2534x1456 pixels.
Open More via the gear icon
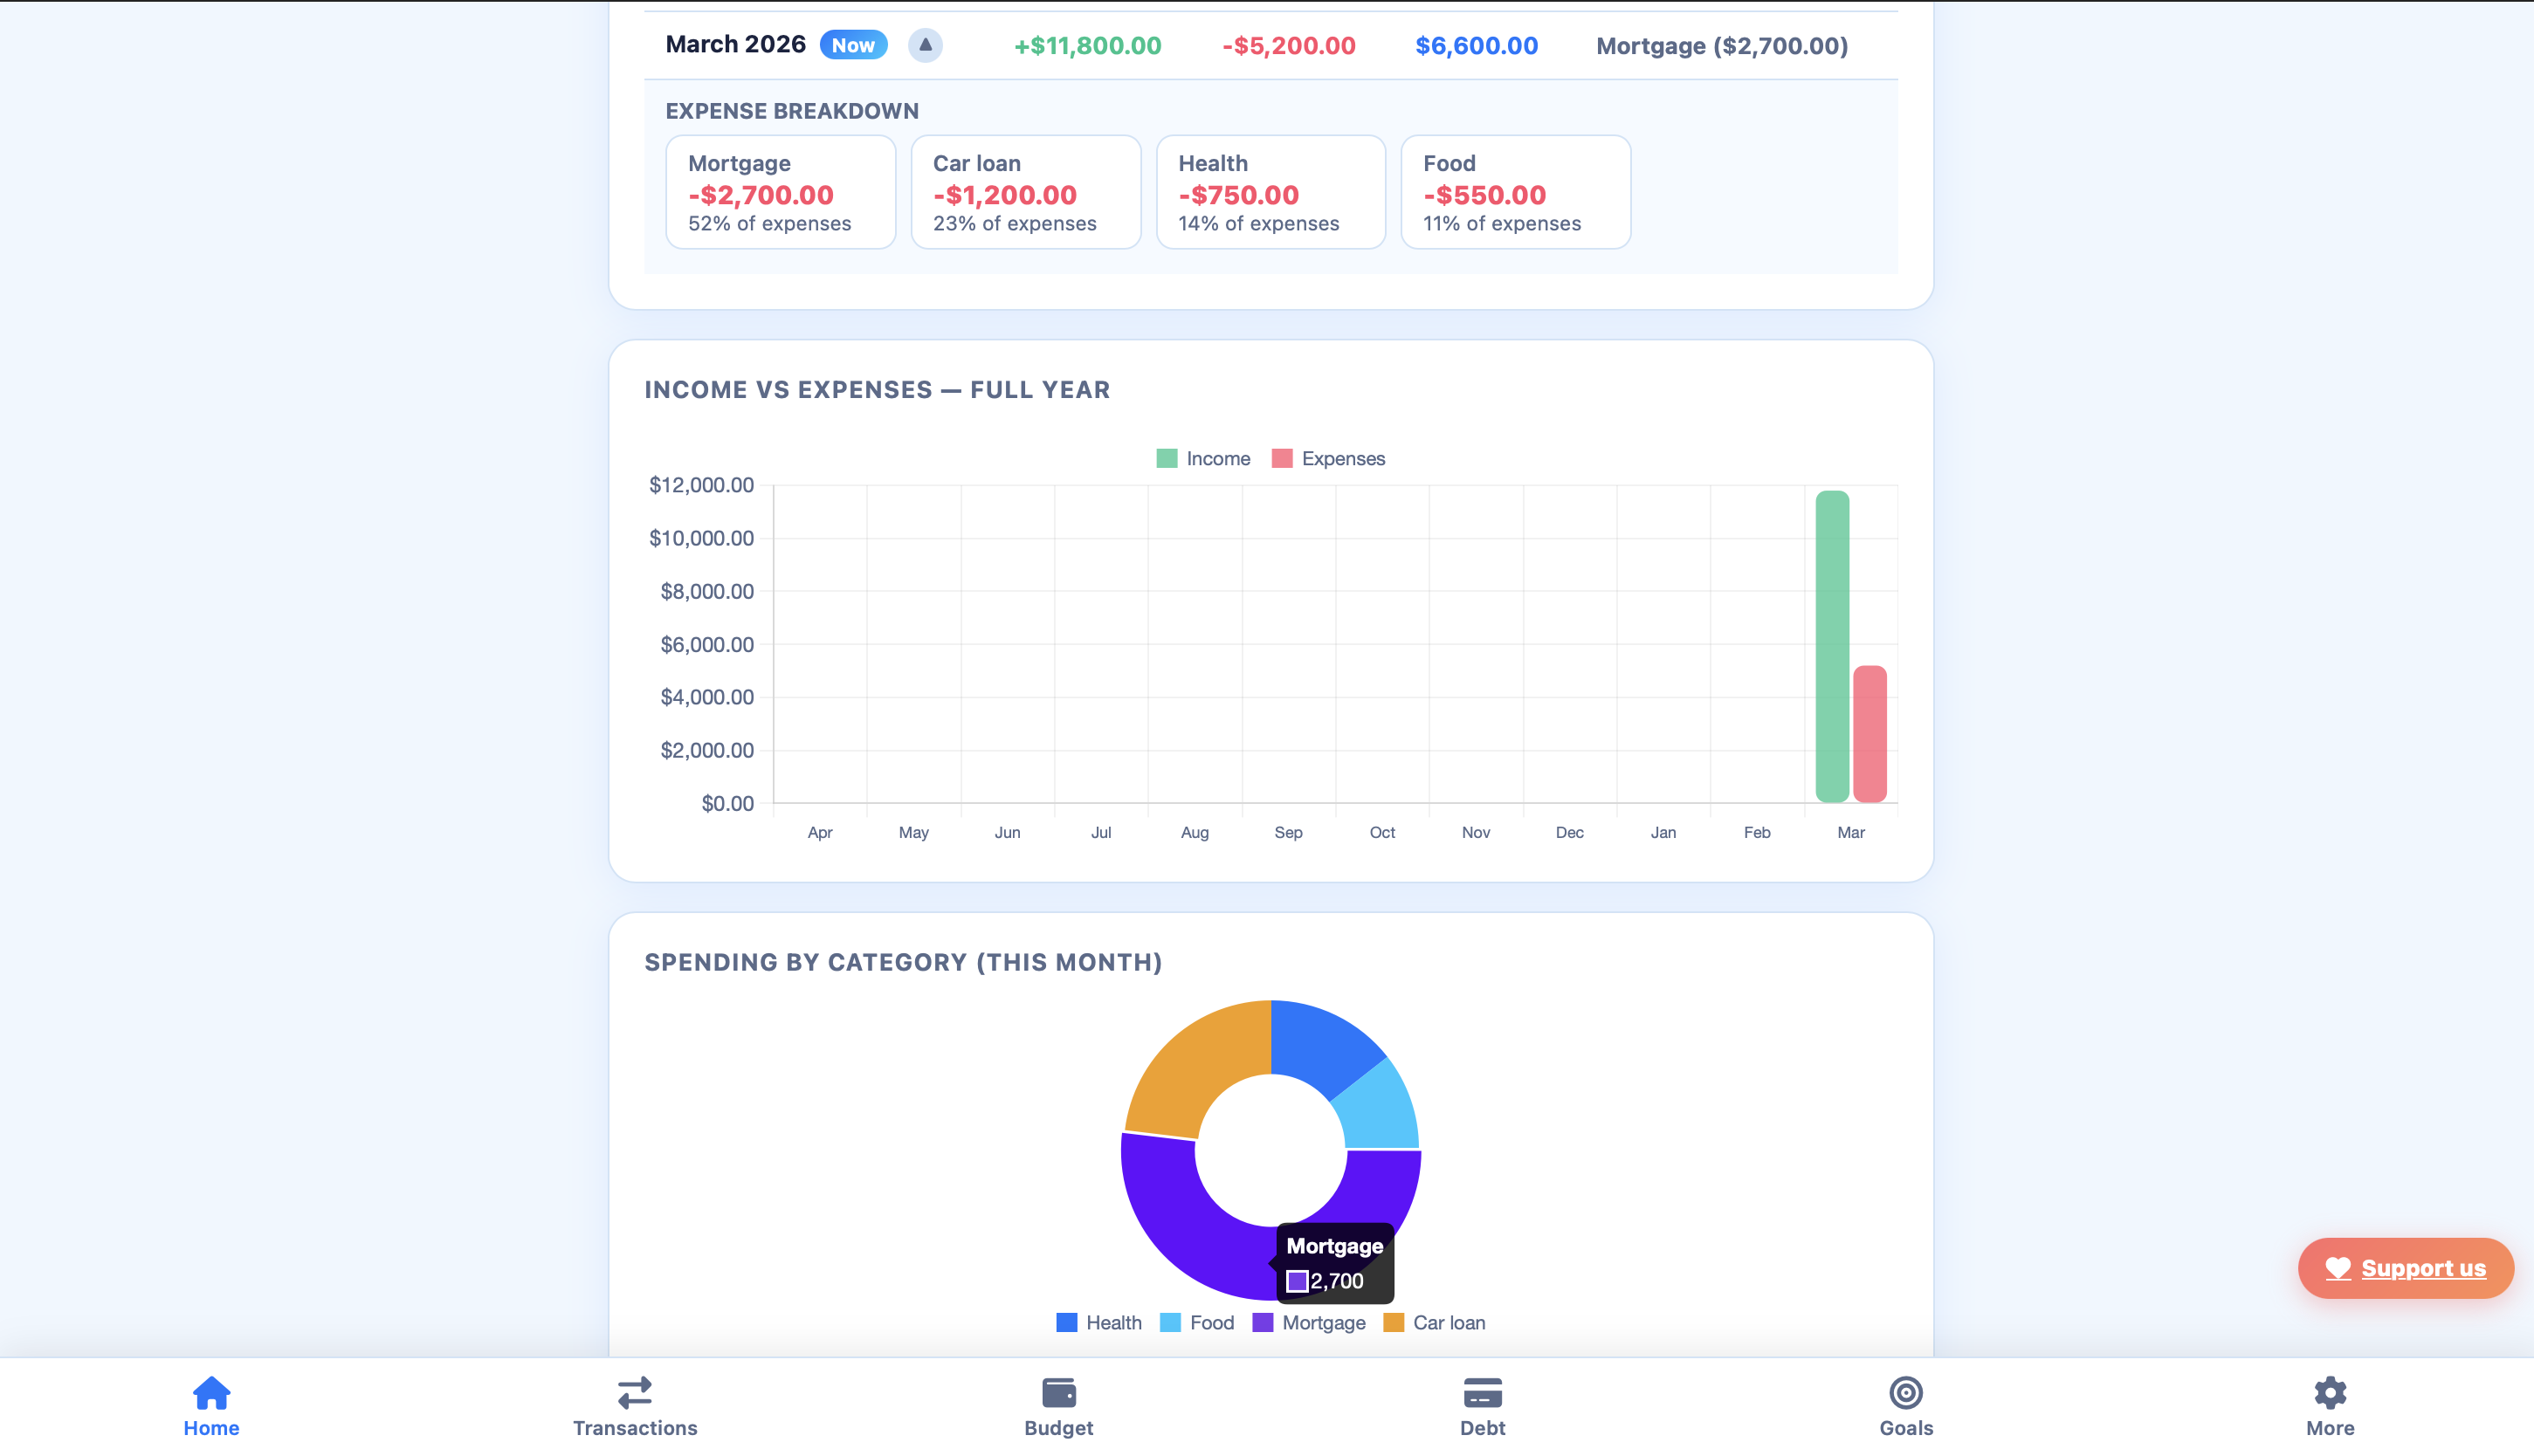pyautogui.click(x=2329, y=1392)
